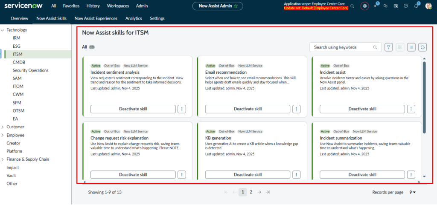Click the help question mark icon
This screenshot has height=205, width=437.
(405, 6)
